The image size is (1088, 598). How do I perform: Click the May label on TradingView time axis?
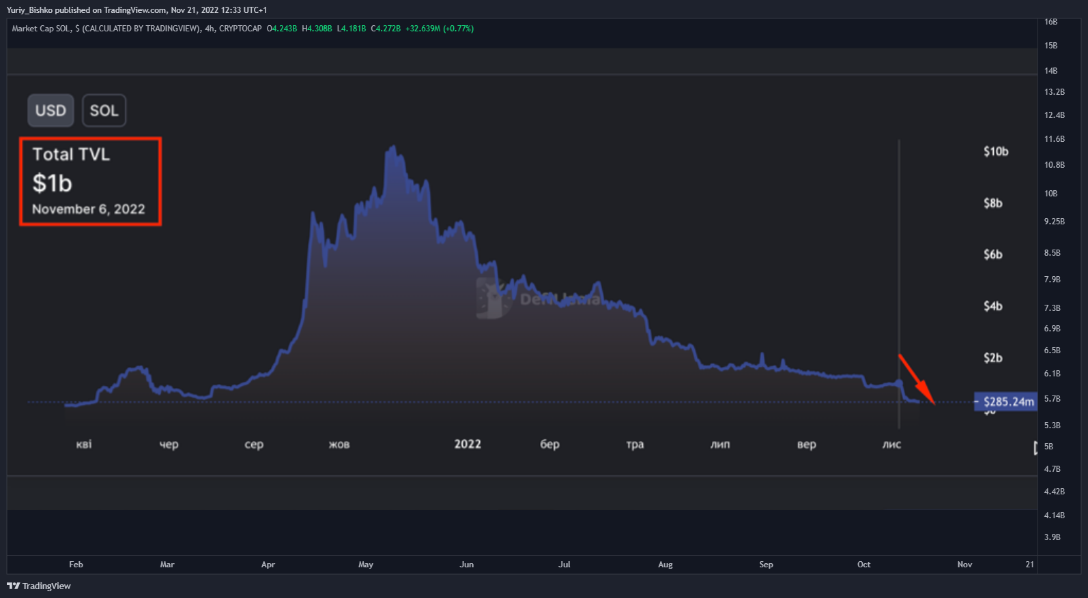pos(366,565)
